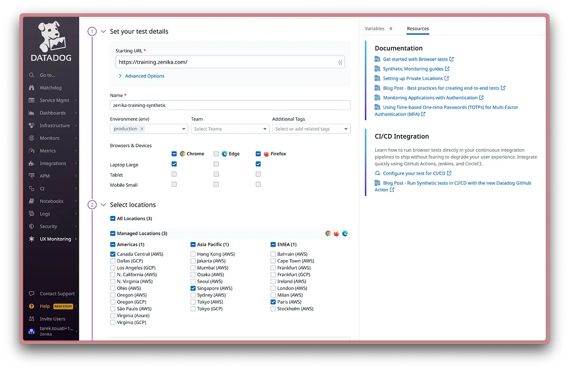Open Notebooks in the sidebar
The width and height of the screenshot is (569, 370).
[52, 201]
